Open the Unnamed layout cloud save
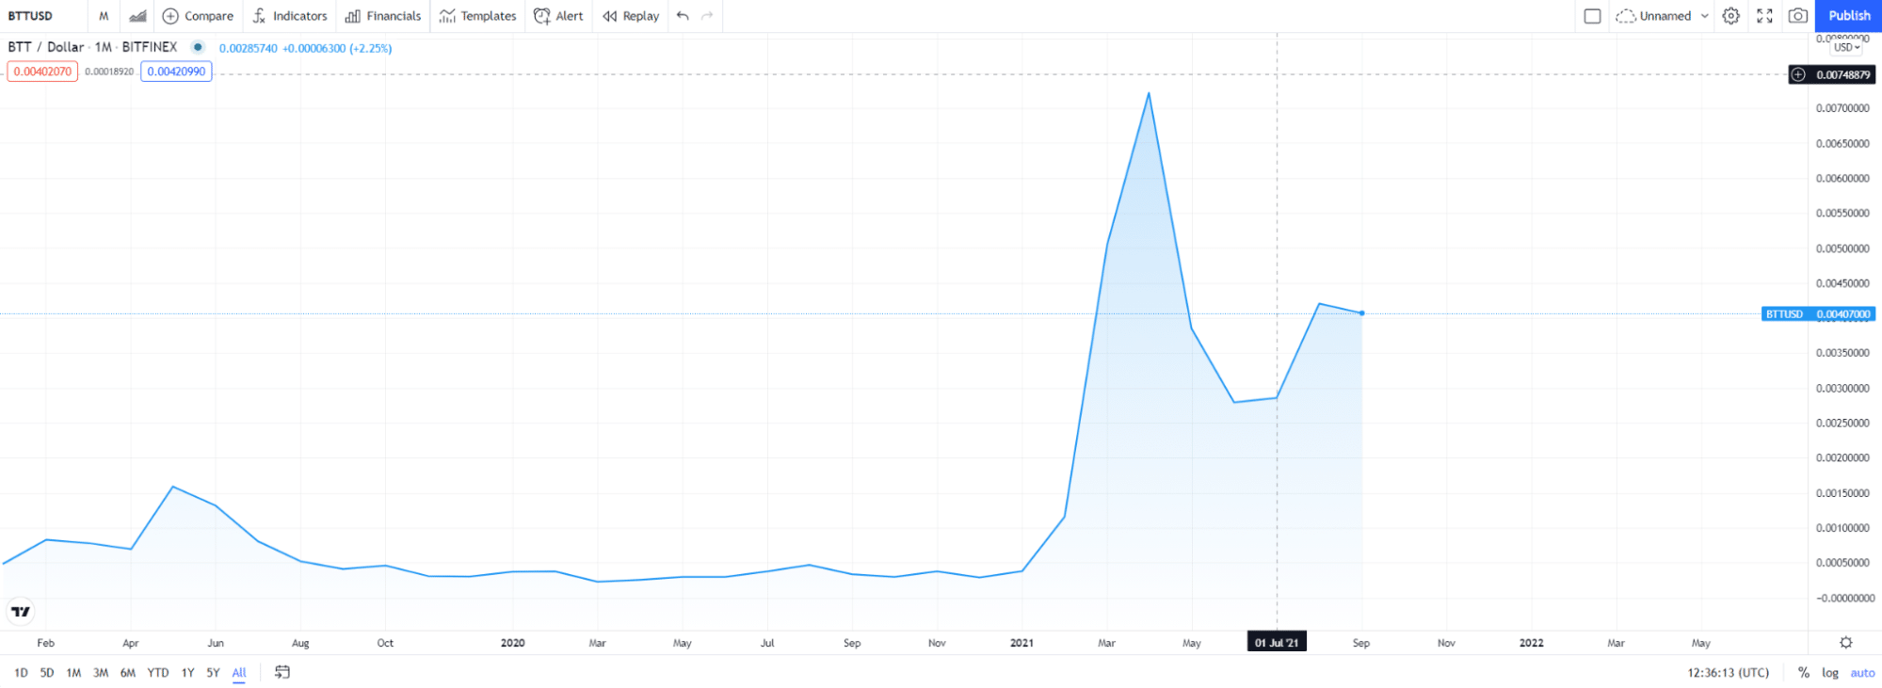Screen dimensions: 1882x688 click(1653, 16)
